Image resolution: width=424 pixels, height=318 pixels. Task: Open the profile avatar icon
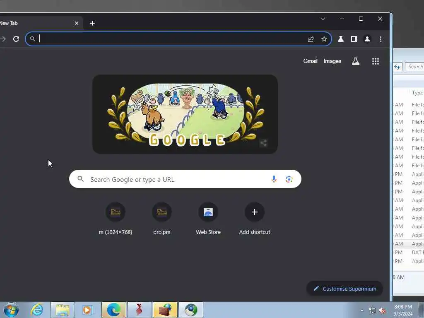coord(367,39)
